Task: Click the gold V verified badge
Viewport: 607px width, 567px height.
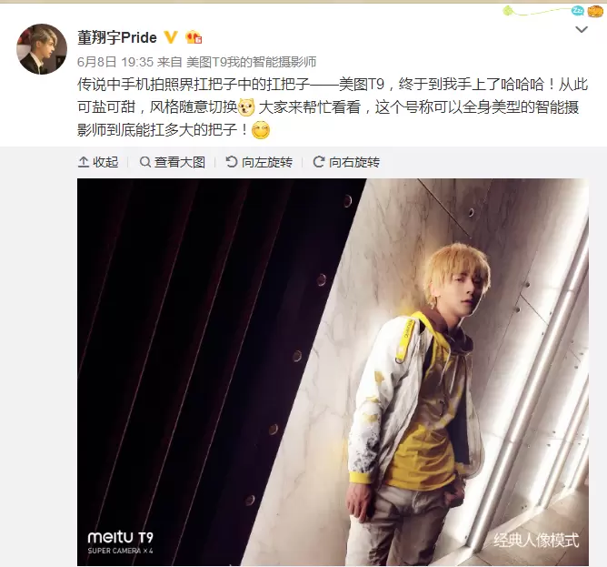Action: pyautogui.click(x=171, y=37)
